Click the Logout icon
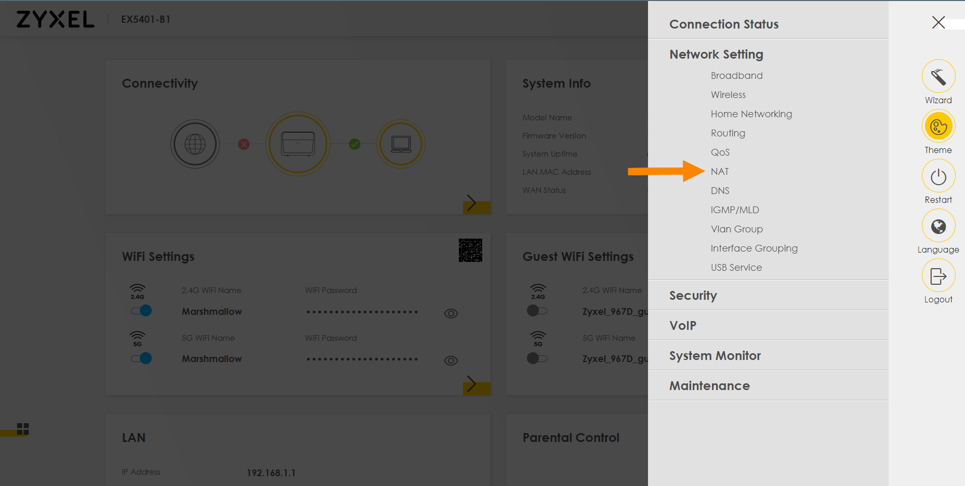The width and height of the screenshot is (965, 486). coord(938,276)
